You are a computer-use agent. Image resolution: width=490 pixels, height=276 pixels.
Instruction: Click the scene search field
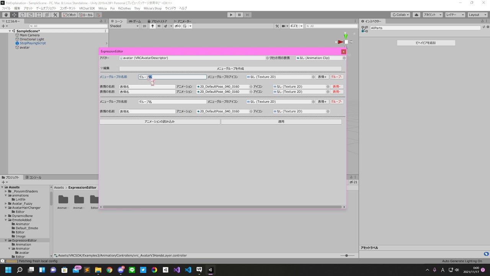pos(331,26)
